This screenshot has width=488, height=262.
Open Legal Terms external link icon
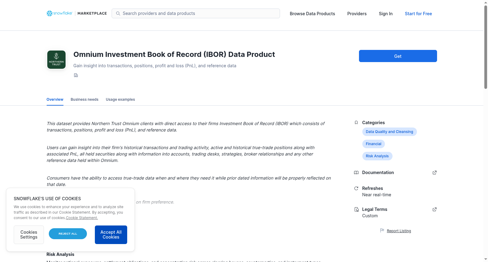click(x=435, y=209)
